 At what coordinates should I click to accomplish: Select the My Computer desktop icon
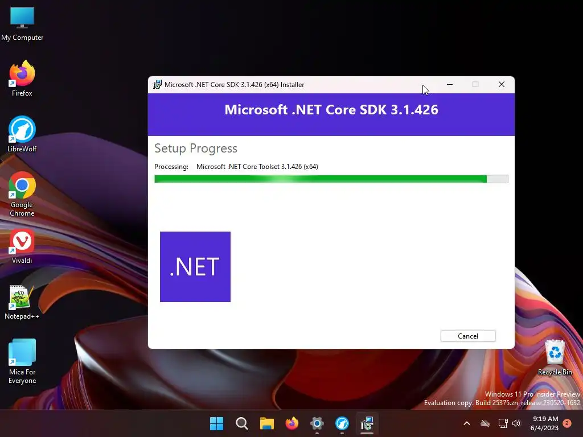[x=22, y=23]
